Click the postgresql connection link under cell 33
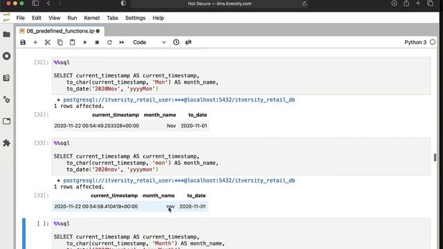This screenshot has height=249, width=443. (179, 181)
